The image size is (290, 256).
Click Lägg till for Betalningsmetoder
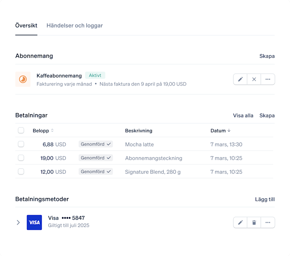pyautogui.click(x=265, y=199)
